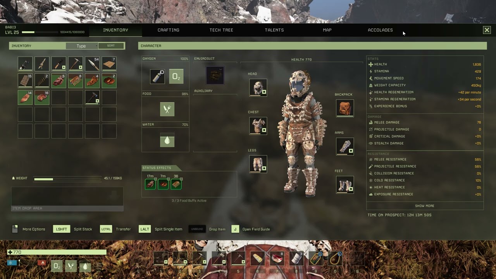Click the item in hotbar slot 6
The image size is (496, 279).
point(258,258)
